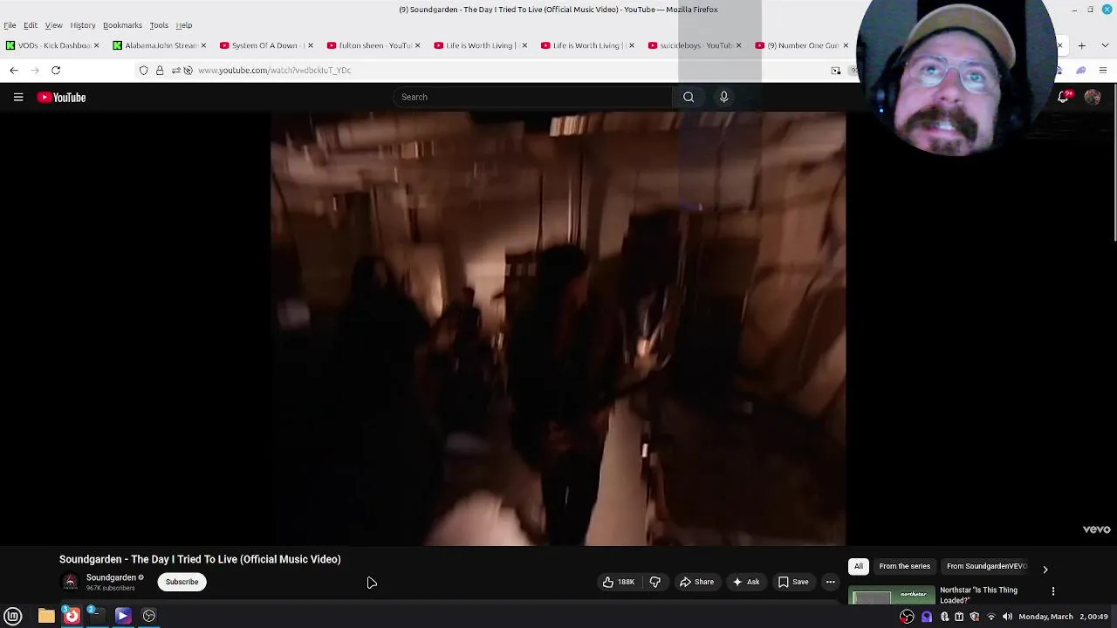Click the address bar URL

coord(274,70)
